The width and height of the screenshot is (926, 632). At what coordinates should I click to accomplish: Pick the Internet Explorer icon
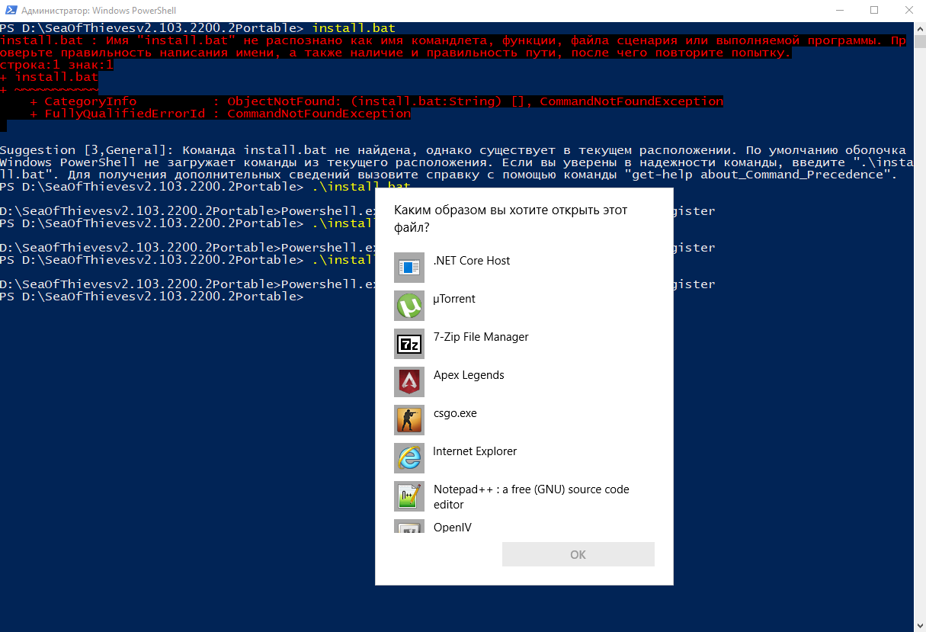click(x=409, y=458)
